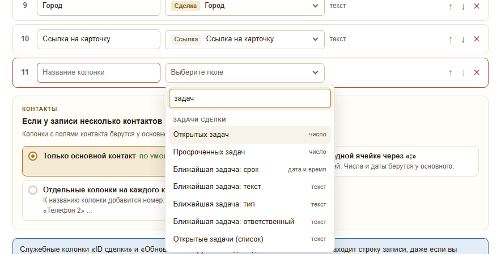Delete row 9 Город
The width and height of the screenshot is (501, 254).
477,6
